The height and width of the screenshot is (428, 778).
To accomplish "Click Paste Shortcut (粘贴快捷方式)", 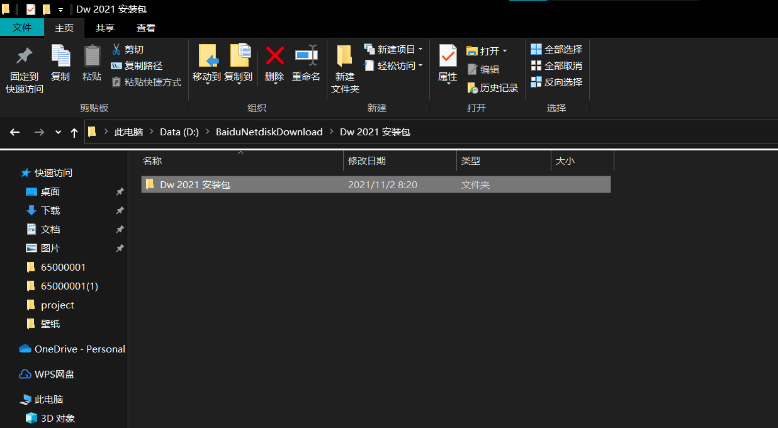I will (146, 82).
